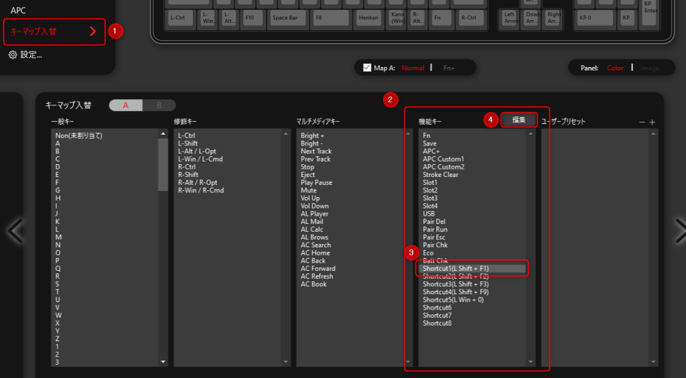Switch to the Fn+ map layer
Viewport: 686px width, 378px height.
coord(448,68)
